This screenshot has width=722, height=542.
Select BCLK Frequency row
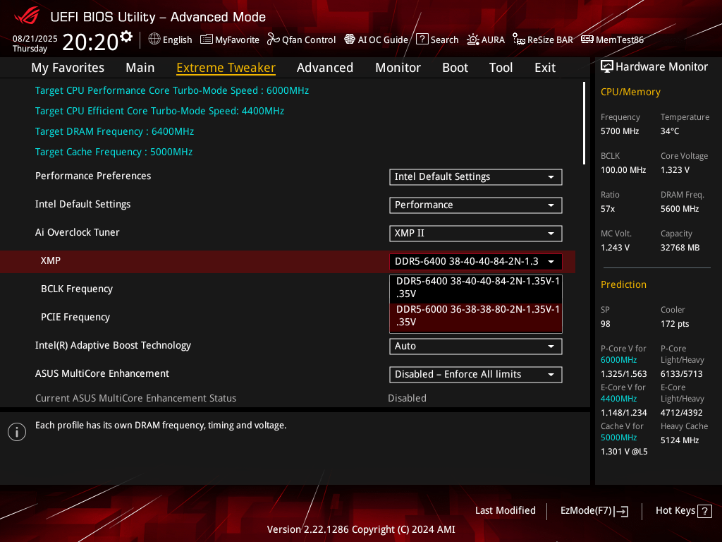pyautogui.click(x=77, y=289)
